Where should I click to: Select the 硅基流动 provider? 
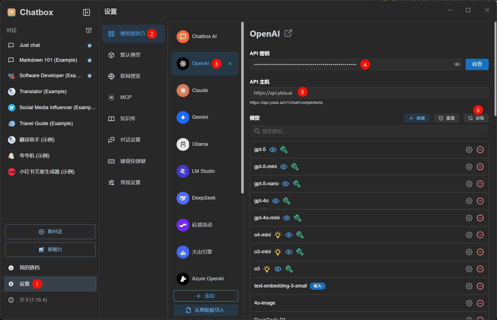[205, 225]
